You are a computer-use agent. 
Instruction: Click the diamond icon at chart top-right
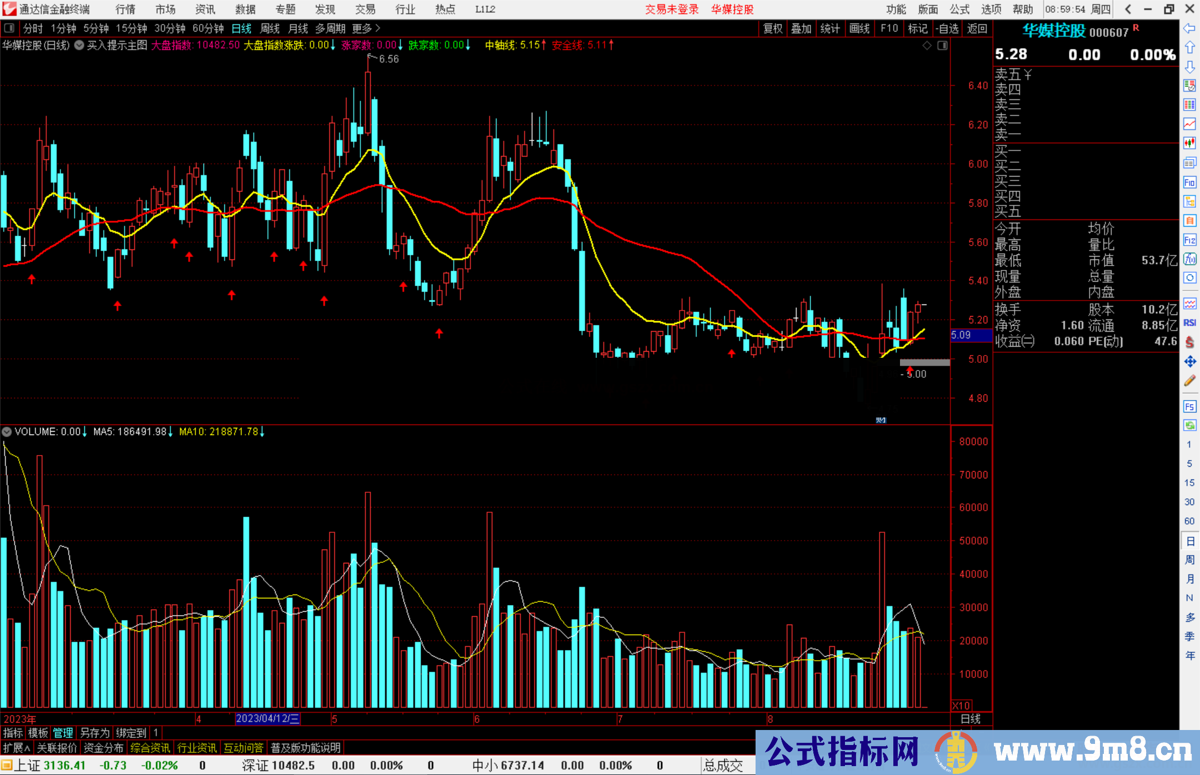click(x=927, y=46)
